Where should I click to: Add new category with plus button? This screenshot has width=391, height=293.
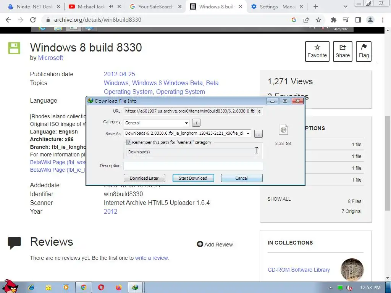click(196, 123)
